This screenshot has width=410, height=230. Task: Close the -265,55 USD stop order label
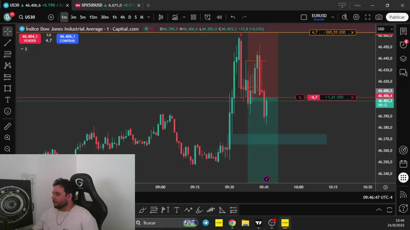coord(352,32)
